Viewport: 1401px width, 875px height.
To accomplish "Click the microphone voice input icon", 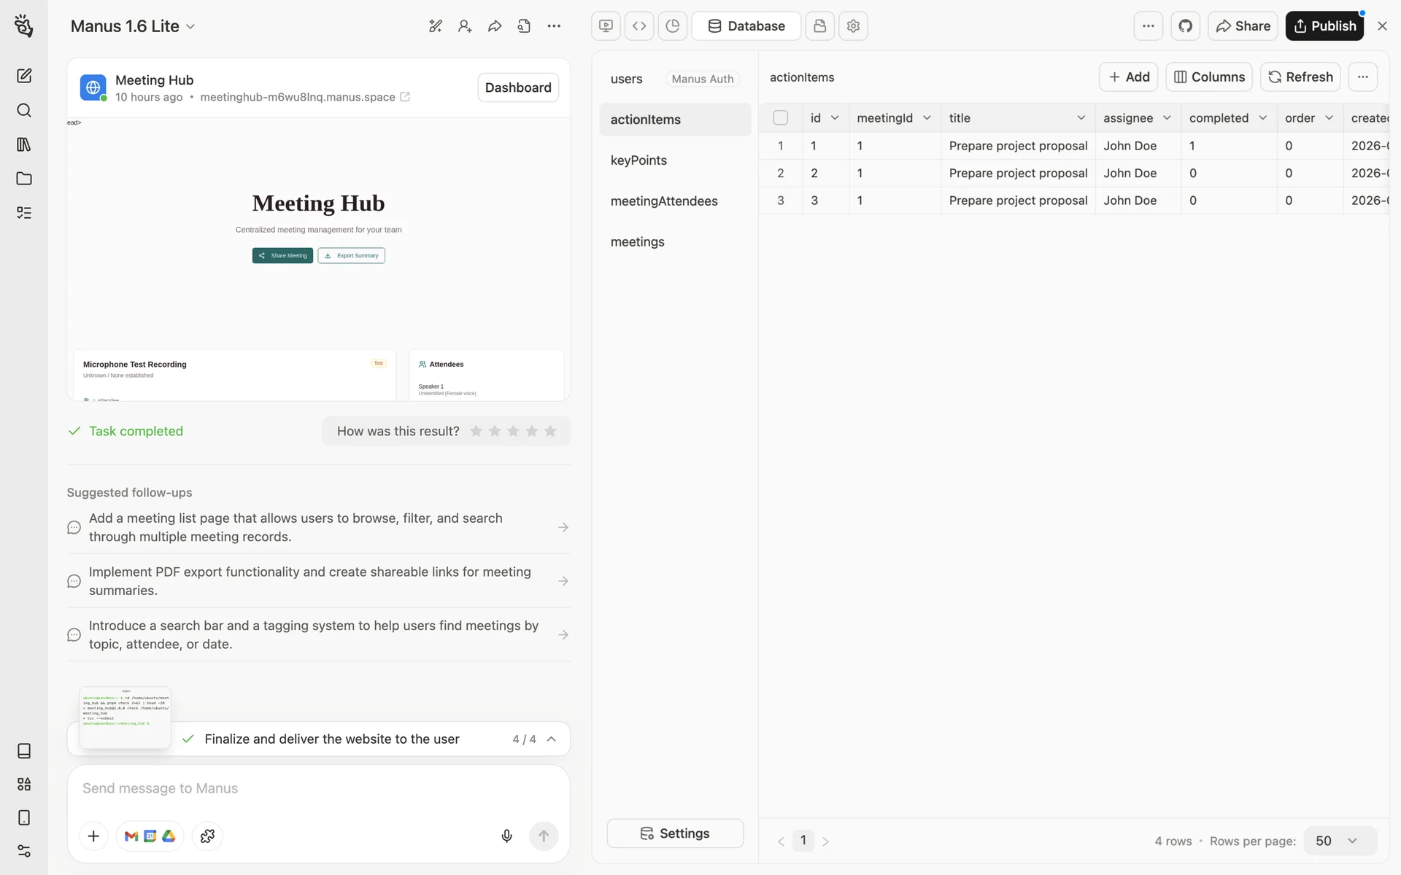I will pos(506,836).
